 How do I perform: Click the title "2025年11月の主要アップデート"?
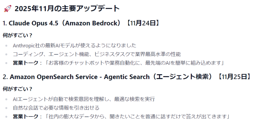[67, 9]
